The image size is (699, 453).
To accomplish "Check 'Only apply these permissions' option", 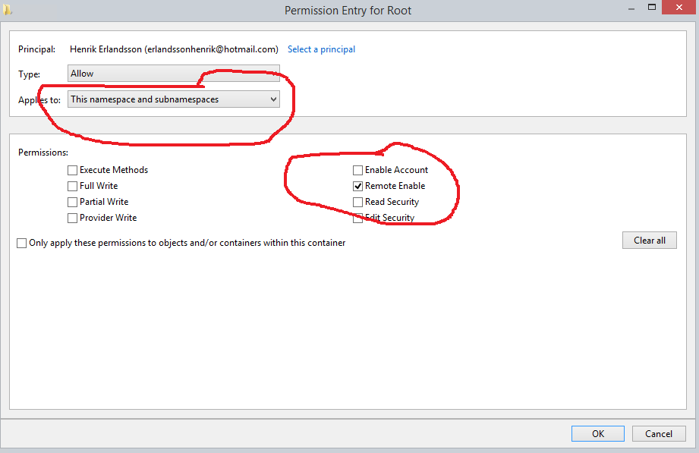I will [x=22, y=243].
